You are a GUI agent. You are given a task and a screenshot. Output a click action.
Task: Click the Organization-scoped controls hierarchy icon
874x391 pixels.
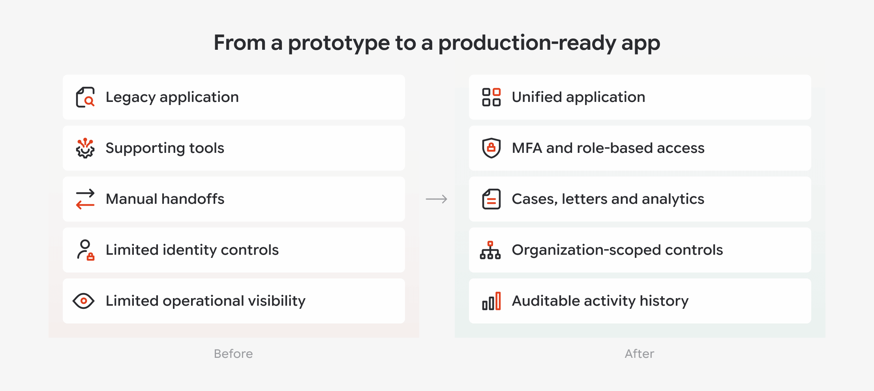point(490,250)
